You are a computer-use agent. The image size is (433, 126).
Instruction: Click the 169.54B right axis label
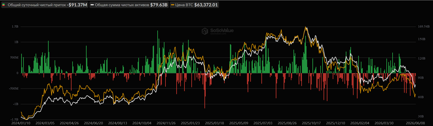pos(424,27)
